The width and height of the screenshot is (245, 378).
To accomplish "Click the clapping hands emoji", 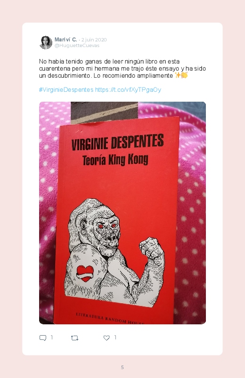I will point(184,75).
